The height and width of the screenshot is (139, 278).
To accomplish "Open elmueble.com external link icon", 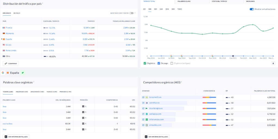I will pos(143,125).
